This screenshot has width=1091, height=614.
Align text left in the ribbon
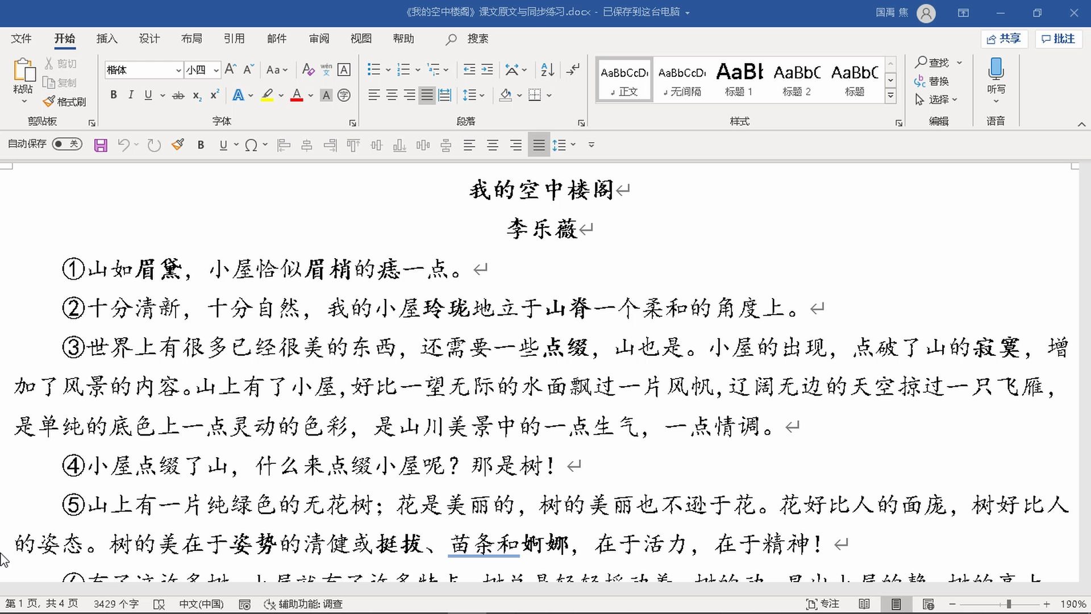(374, 95)
